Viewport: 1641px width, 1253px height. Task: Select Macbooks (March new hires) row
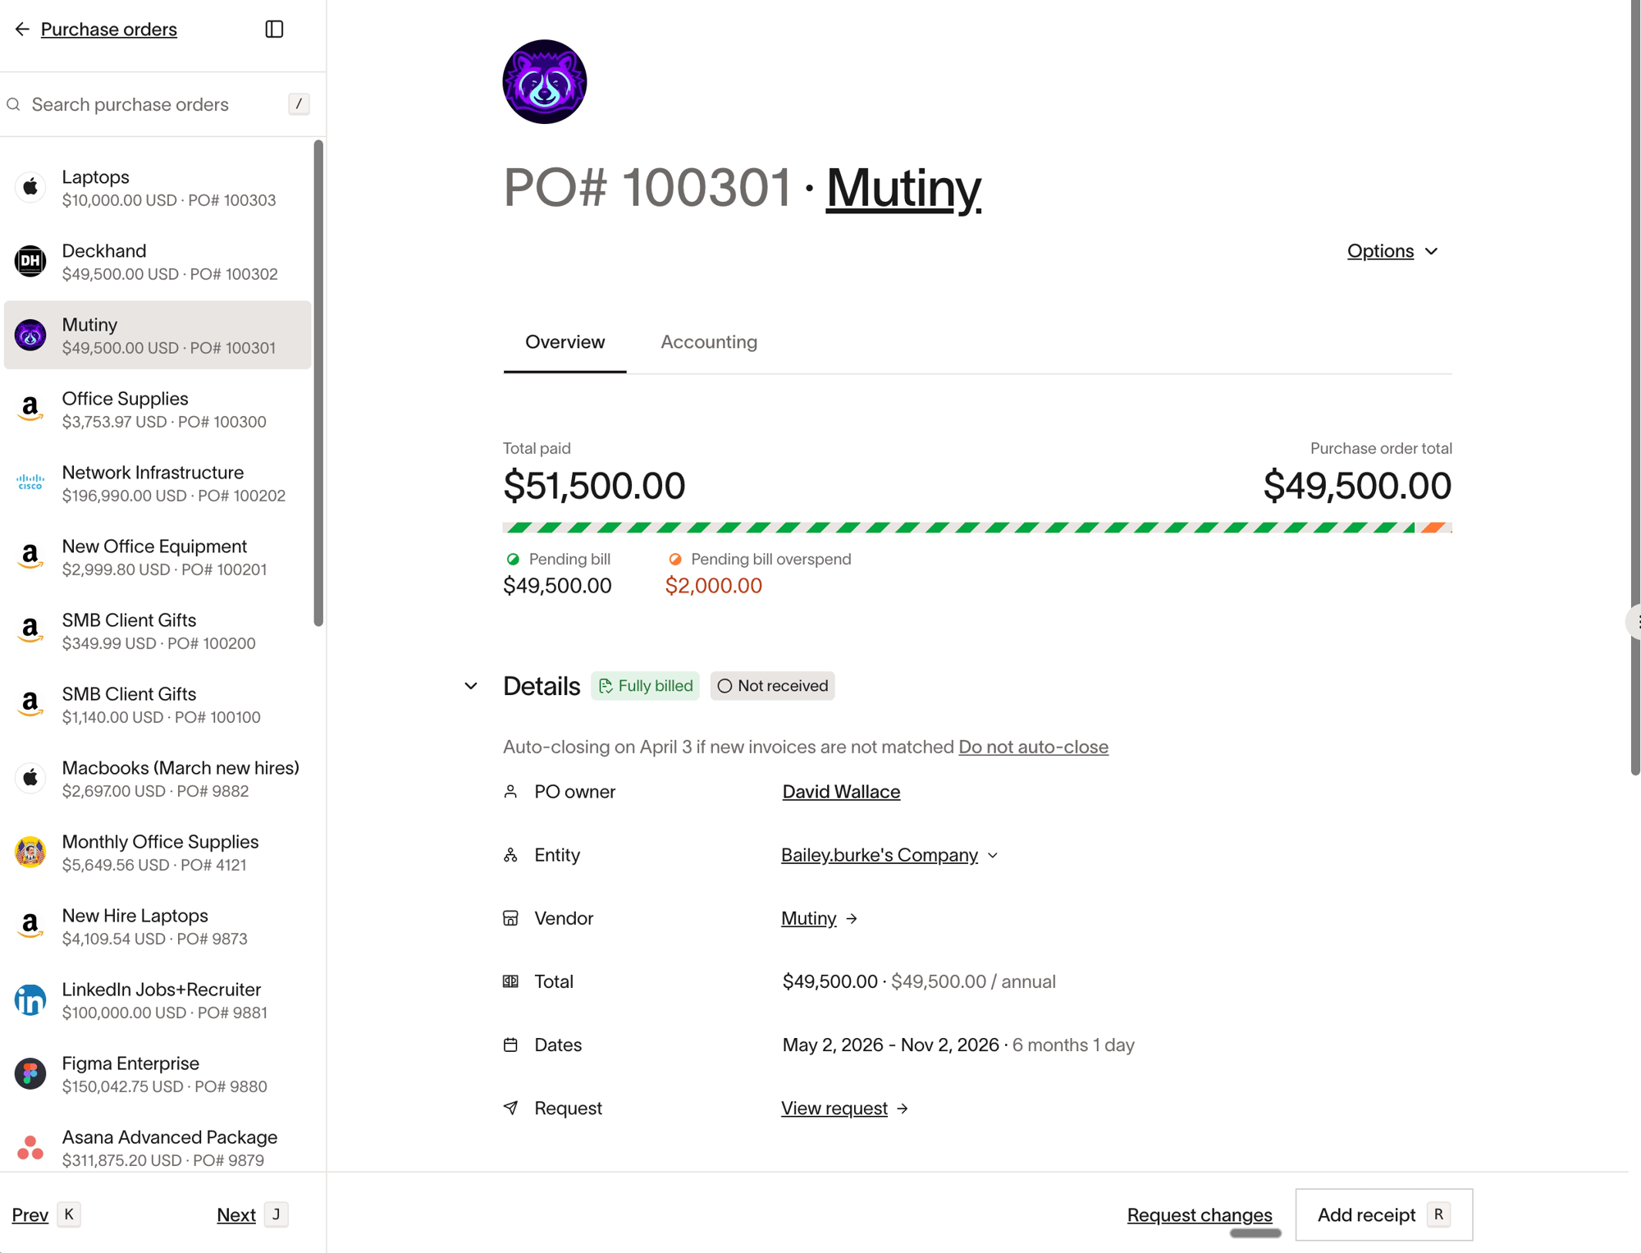click(158, 778)
